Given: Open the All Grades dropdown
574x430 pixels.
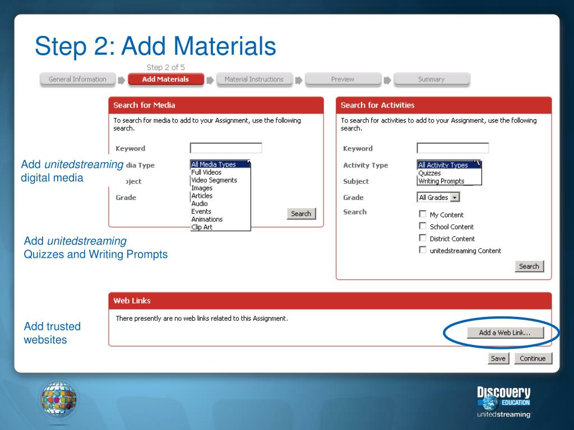Looking at the screenshot, I should [438, 198].
